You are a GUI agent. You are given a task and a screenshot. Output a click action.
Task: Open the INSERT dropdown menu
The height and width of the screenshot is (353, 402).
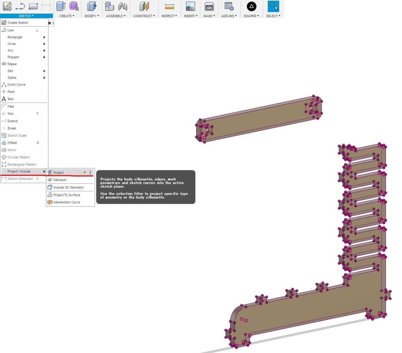[x=191, y=16]
